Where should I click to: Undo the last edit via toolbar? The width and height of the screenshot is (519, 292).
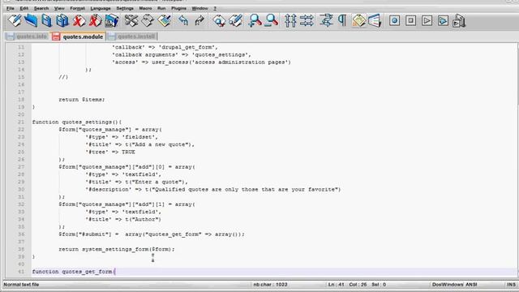point(183,21)
